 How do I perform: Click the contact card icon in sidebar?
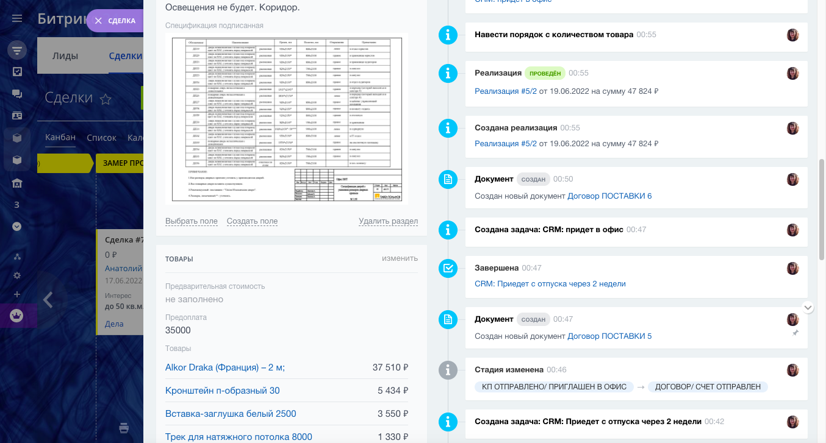click(17, 116)
